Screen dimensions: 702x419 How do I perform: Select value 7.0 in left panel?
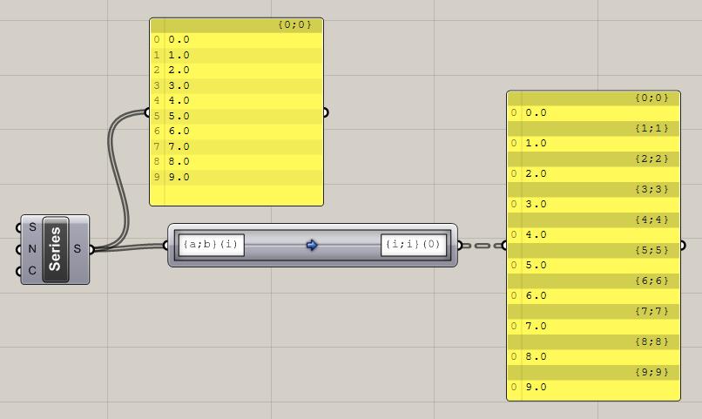(179, 146)
